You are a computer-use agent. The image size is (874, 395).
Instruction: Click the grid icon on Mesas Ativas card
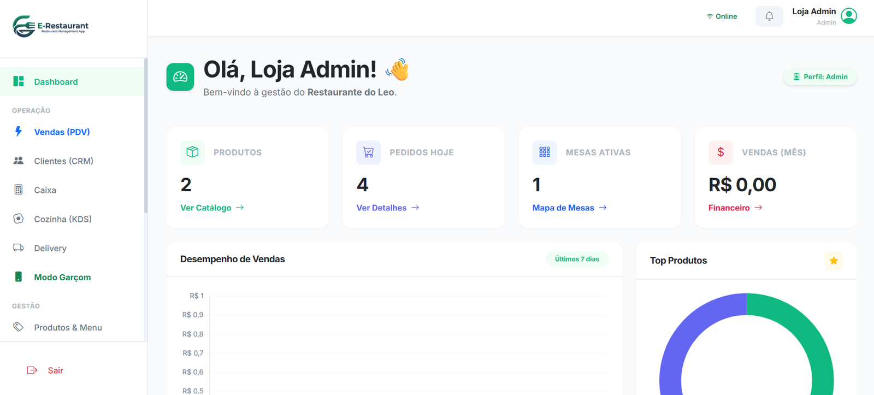(x=545, y=152)
